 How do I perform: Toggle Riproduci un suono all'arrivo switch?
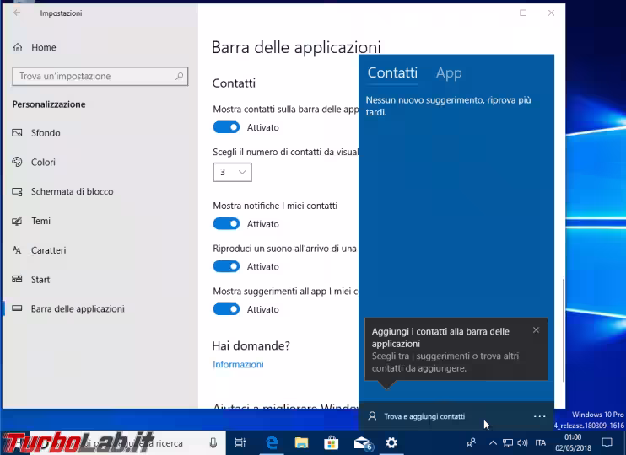(226, 266)
